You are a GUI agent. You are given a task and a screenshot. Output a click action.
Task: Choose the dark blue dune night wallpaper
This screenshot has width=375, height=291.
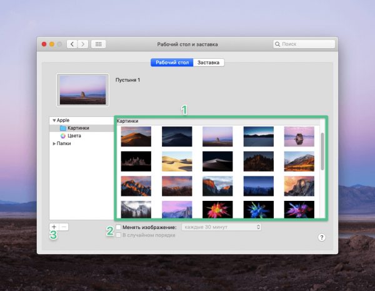(x=177, y=136)
